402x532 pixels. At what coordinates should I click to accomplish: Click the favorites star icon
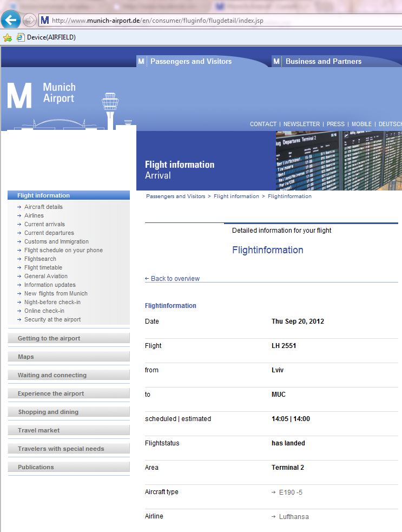(x=7, y=37)
